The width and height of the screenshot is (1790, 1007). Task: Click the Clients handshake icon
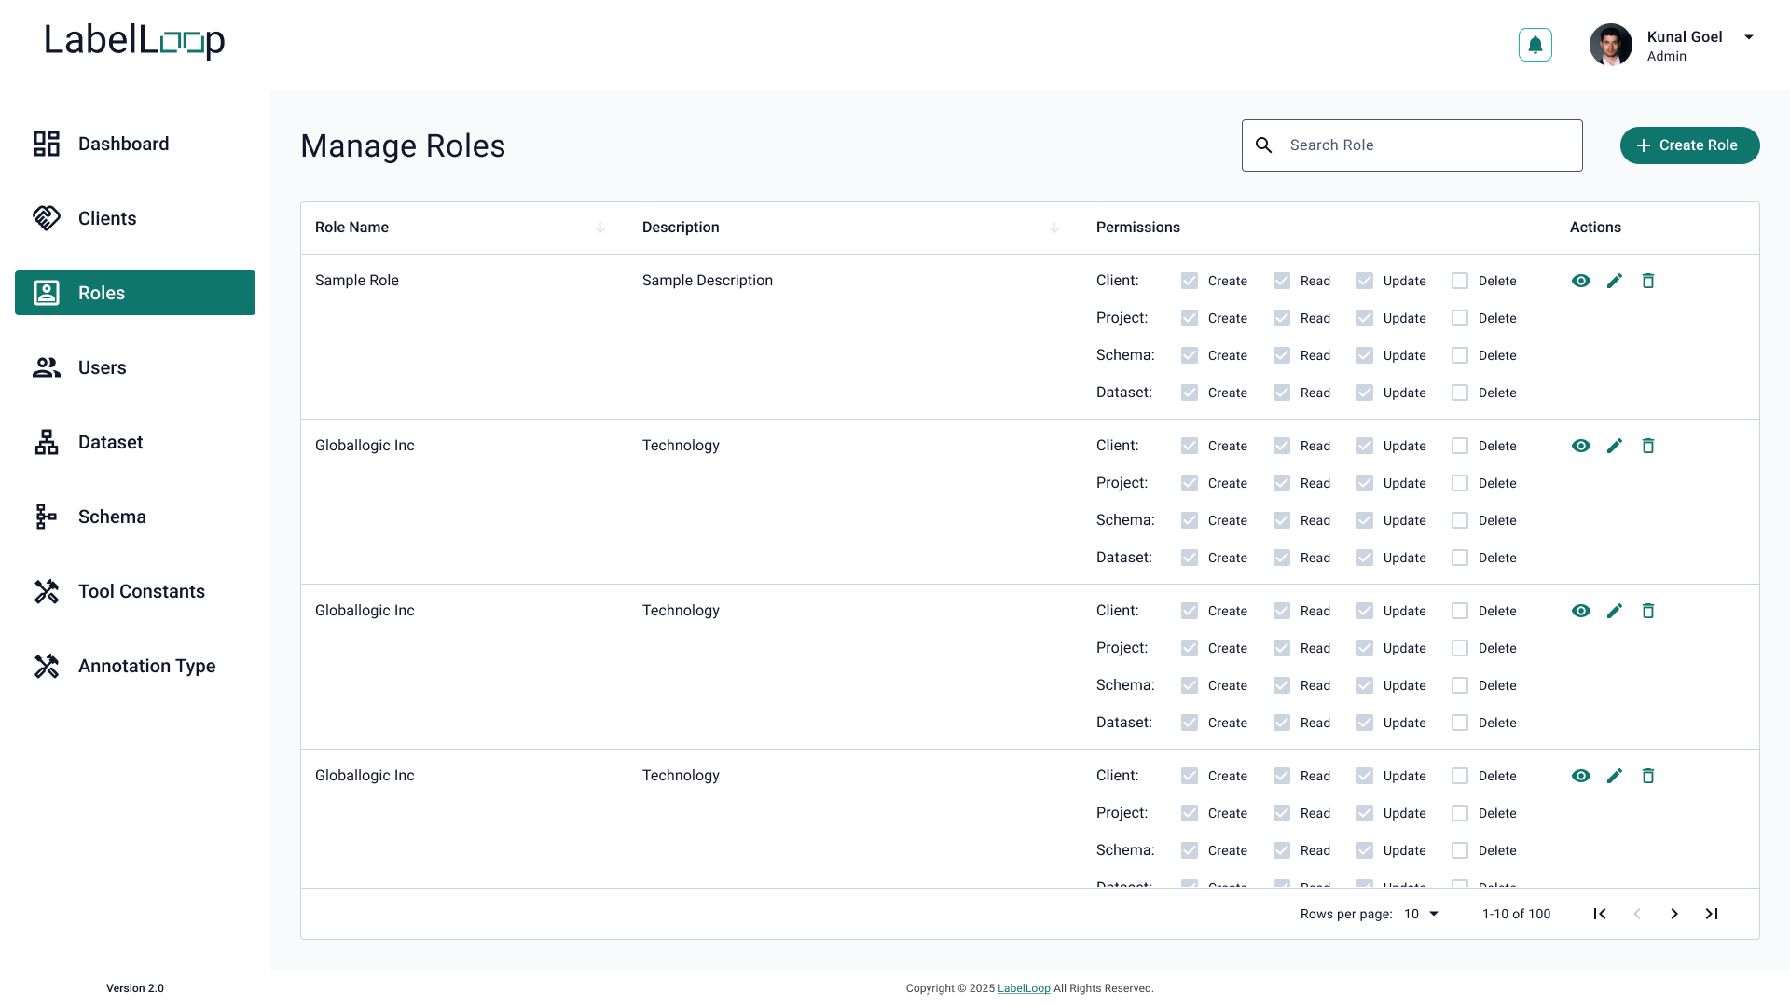[x=47, y=218]
